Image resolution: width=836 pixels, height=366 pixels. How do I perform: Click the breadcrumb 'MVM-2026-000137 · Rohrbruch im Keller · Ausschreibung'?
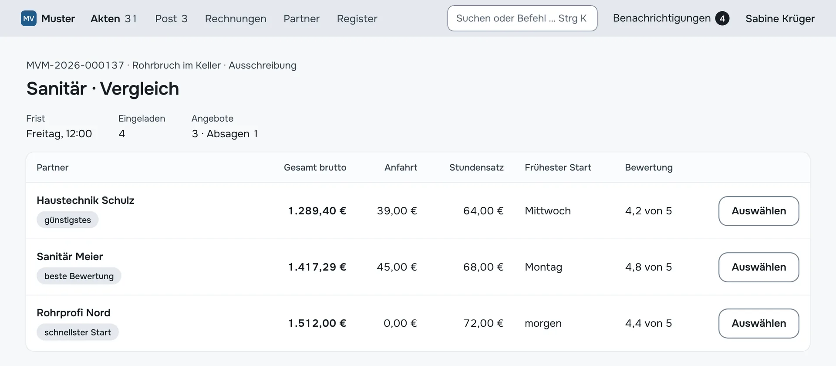pos(161,65)
